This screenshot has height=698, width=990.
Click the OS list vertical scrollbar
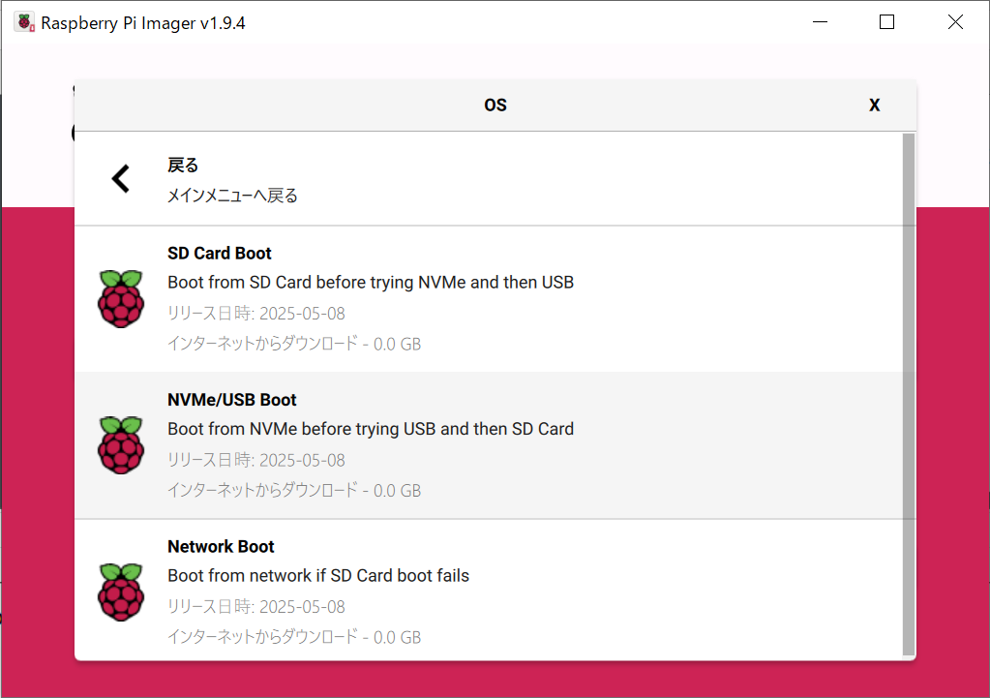pos(909,395)
